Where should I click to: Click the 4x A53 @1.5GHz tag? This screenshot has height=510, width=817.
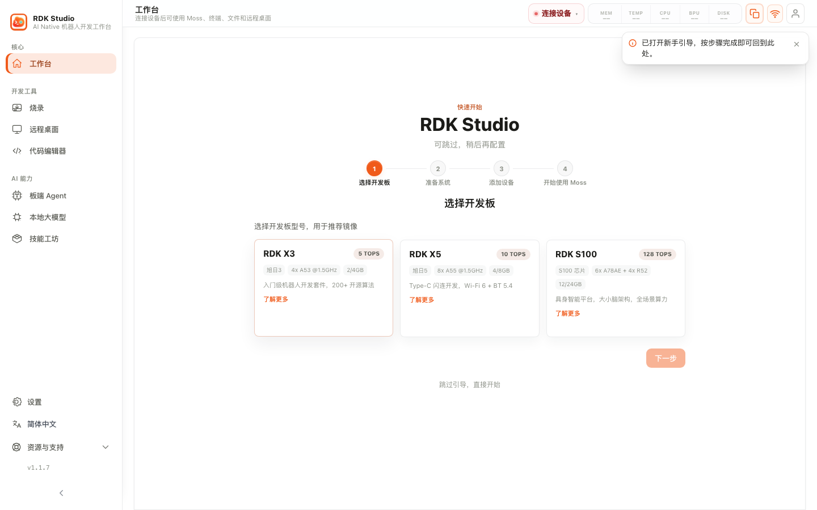314,270
